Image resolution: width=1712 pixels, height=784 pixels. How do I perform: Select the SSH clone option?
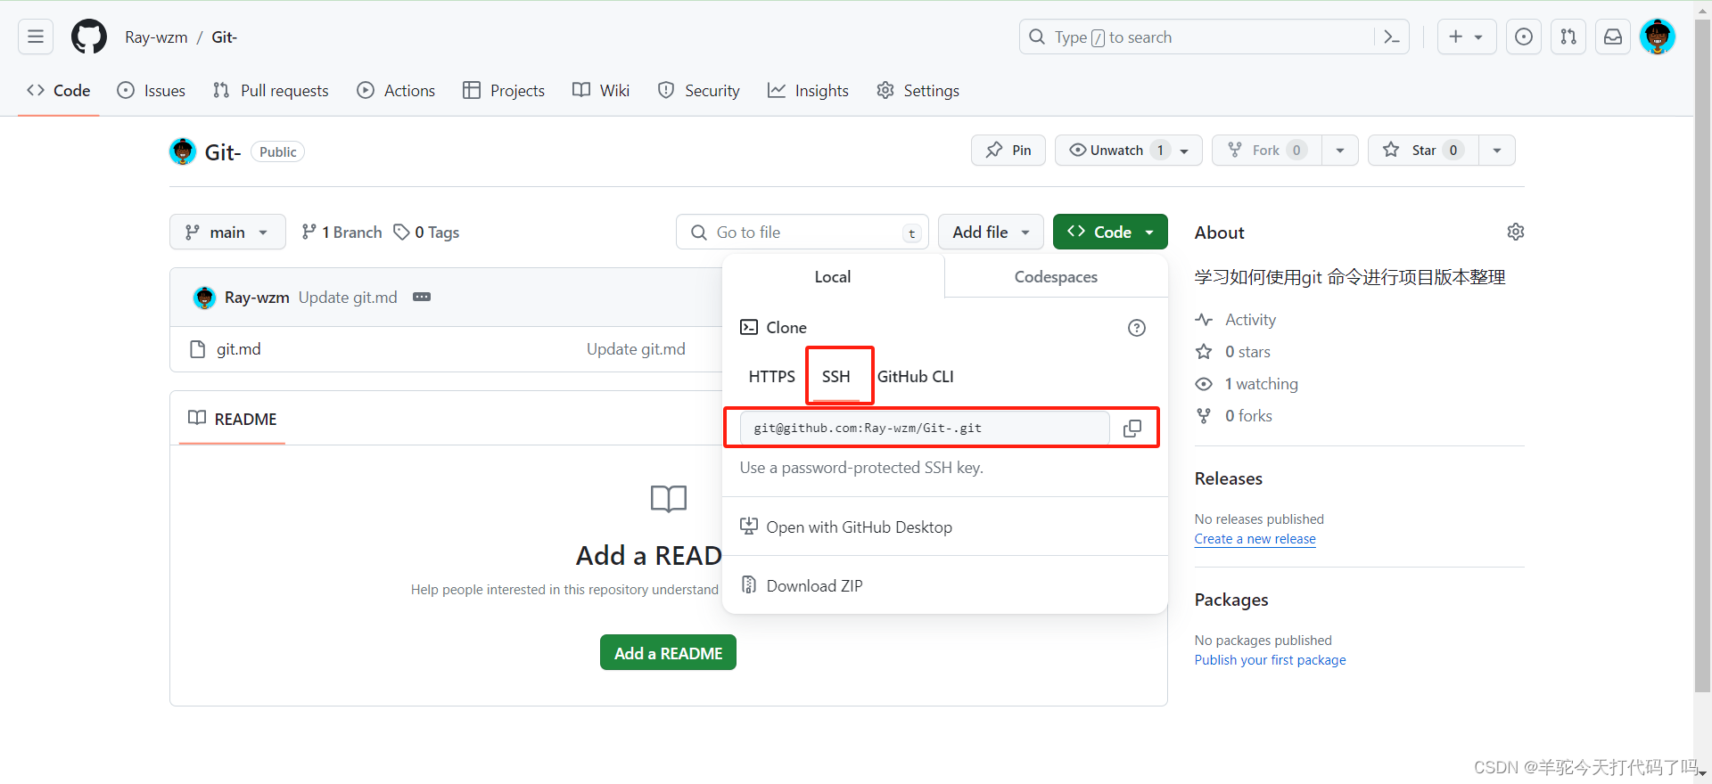pyautogui.click(x=836, y=376)
